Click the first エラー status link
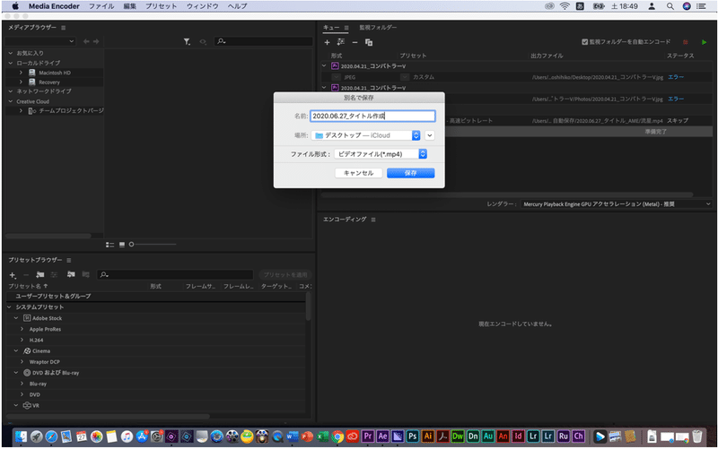718x449 pixels. (x=676, y=77)
